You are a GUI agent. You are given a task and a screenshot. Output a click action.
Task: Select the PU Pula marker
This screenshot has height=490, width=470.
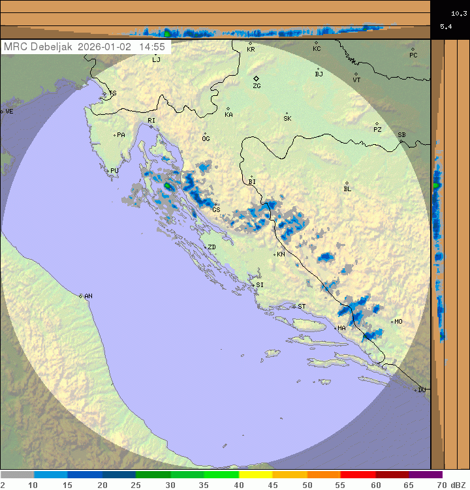108,171
